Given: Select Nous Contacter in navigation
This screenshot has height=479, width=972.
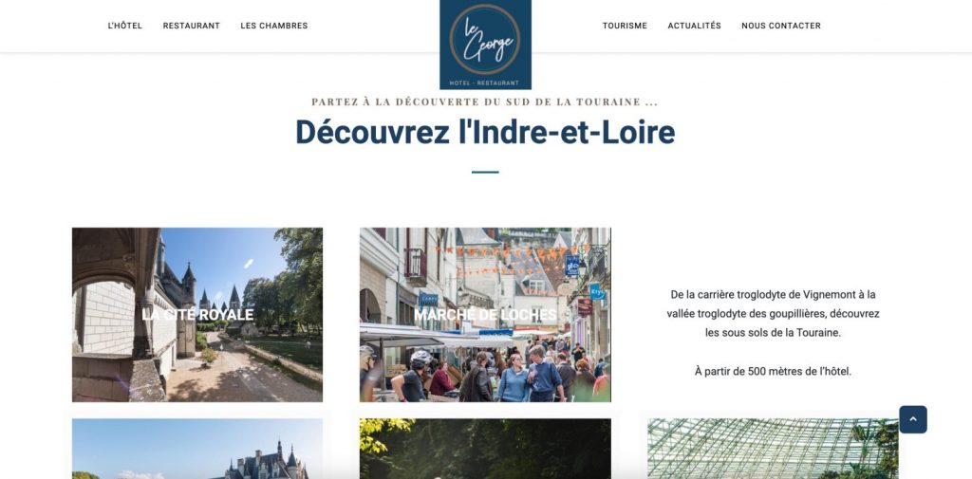Looking at the screenshot, I should point(781,26).
